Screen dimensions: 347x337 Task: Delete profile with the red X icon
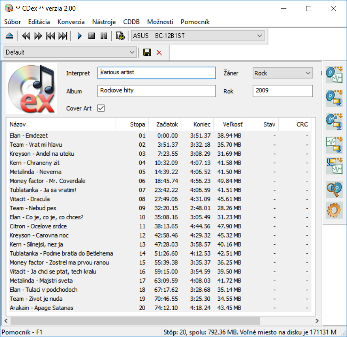[159, 52]
